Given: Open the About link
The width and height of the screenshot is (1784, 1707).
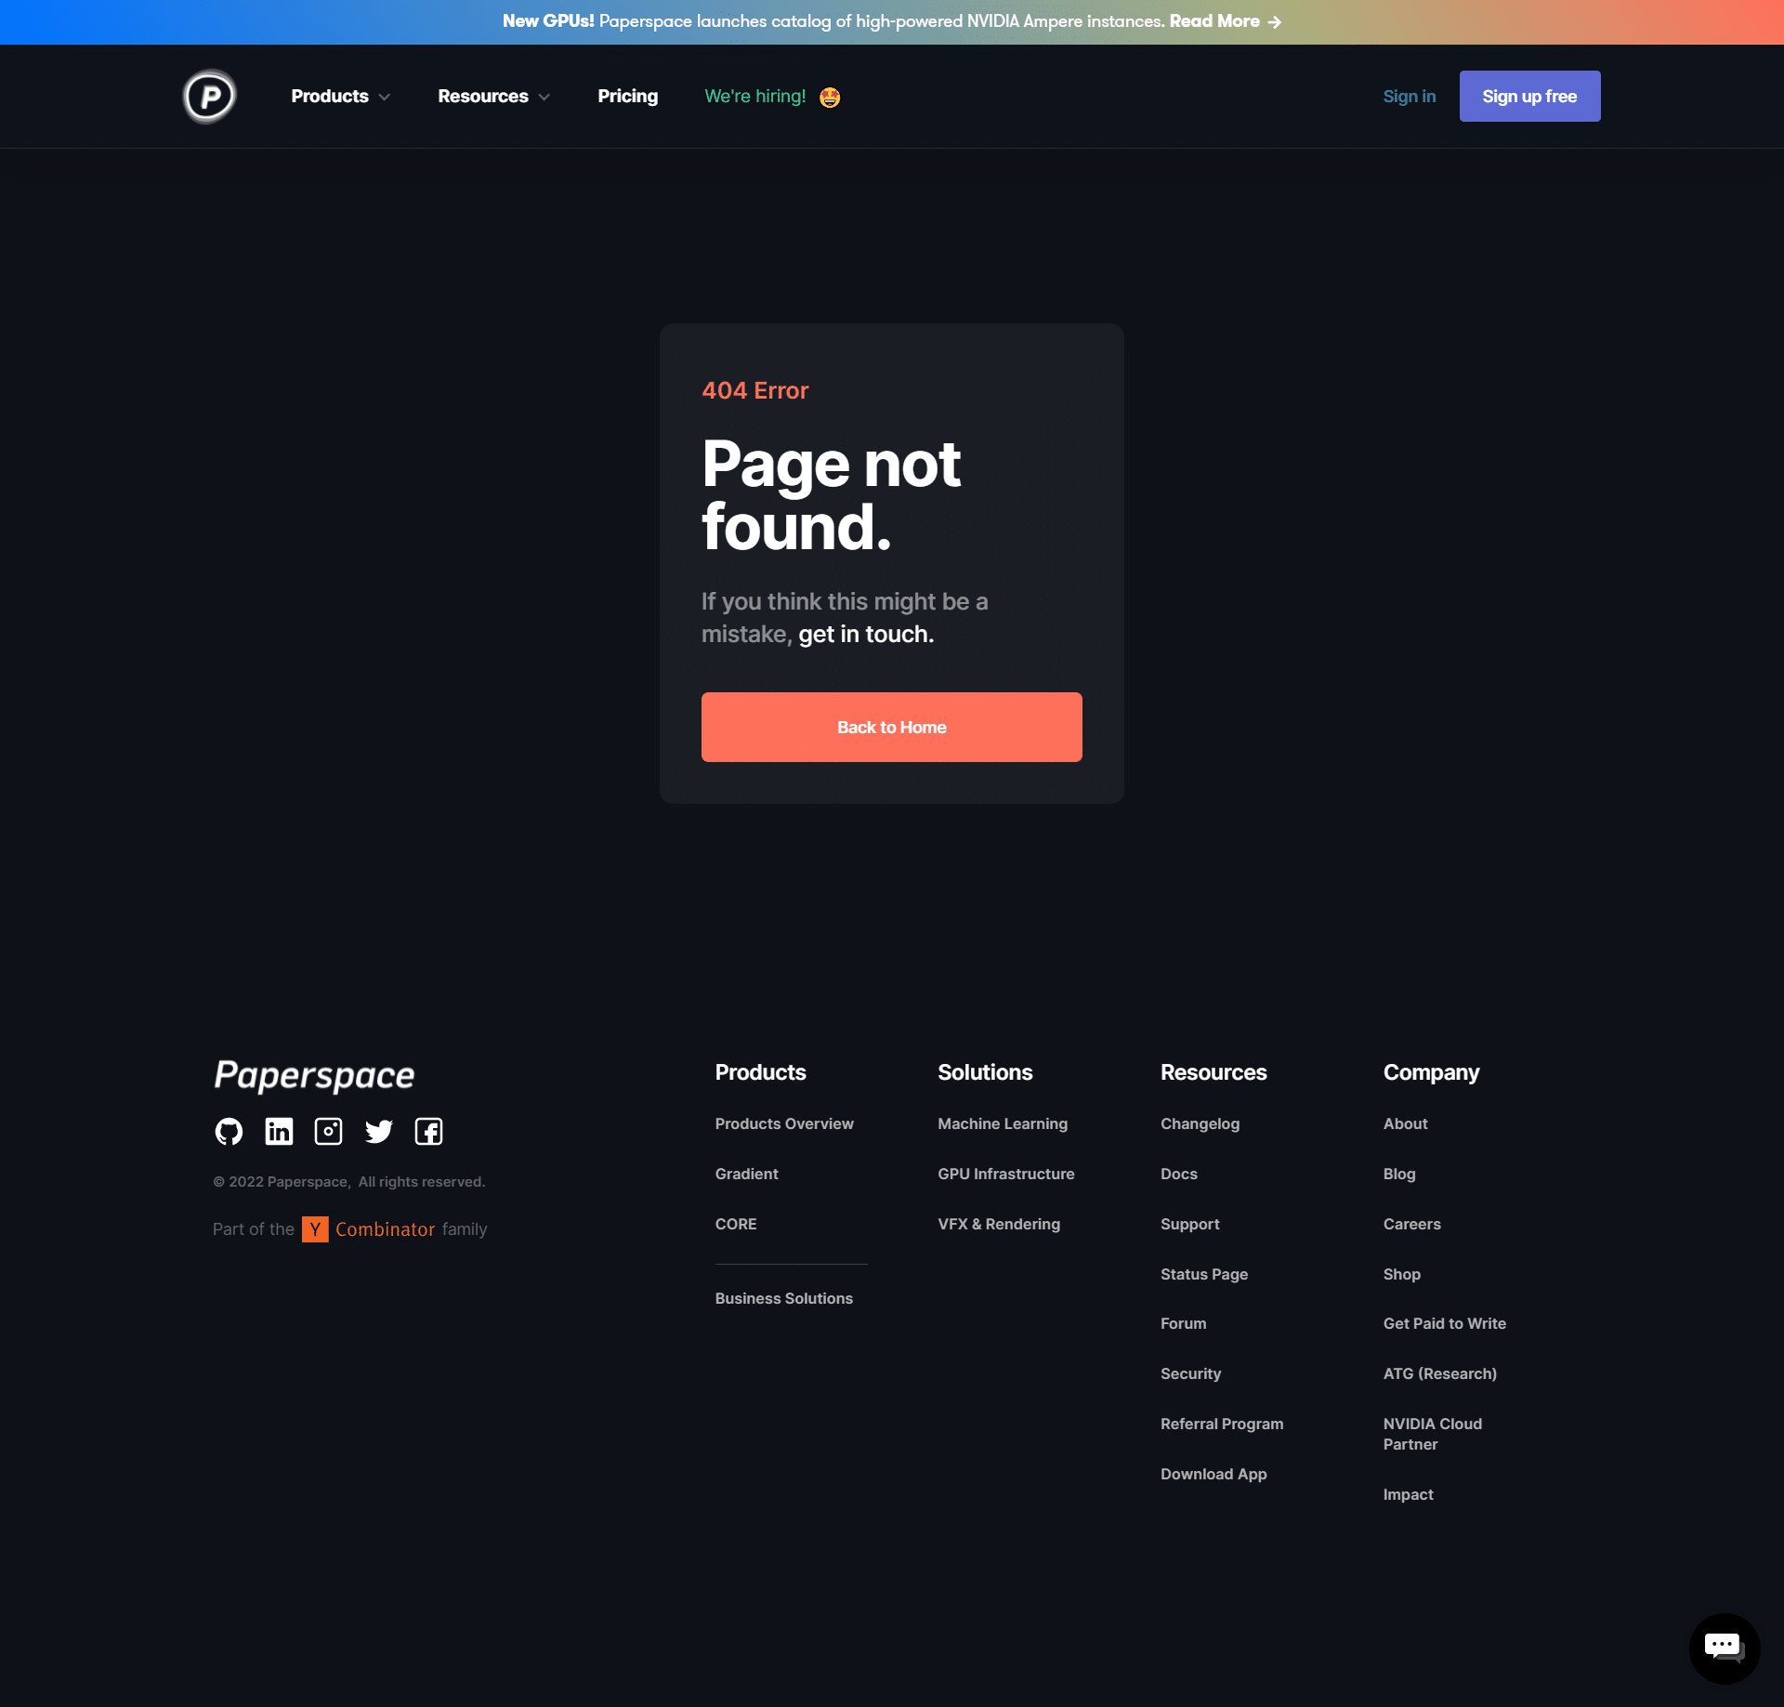Looking at the screenshot, I should tap(1405, 1124).
